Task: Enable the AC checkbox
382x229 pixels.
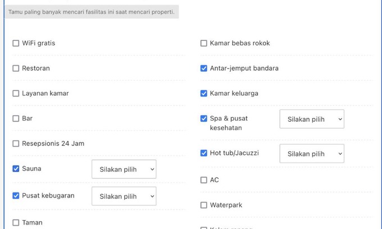Action: (204, 180)
